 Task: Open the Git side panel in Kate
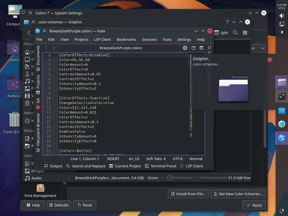point(38,103)
